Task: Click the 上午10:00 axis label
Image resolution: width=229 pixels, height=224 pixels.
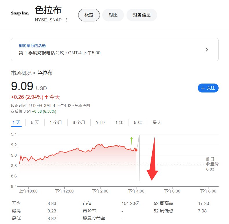Action: [28, 191]
